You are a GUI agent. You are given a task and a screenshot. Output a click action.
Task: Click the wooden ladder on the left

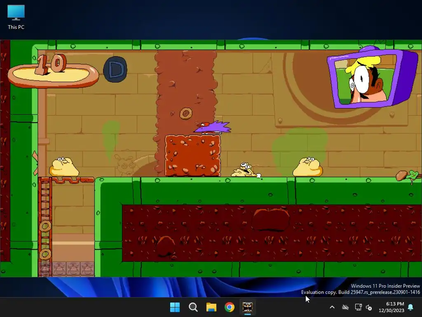click(x=45, y=227)
